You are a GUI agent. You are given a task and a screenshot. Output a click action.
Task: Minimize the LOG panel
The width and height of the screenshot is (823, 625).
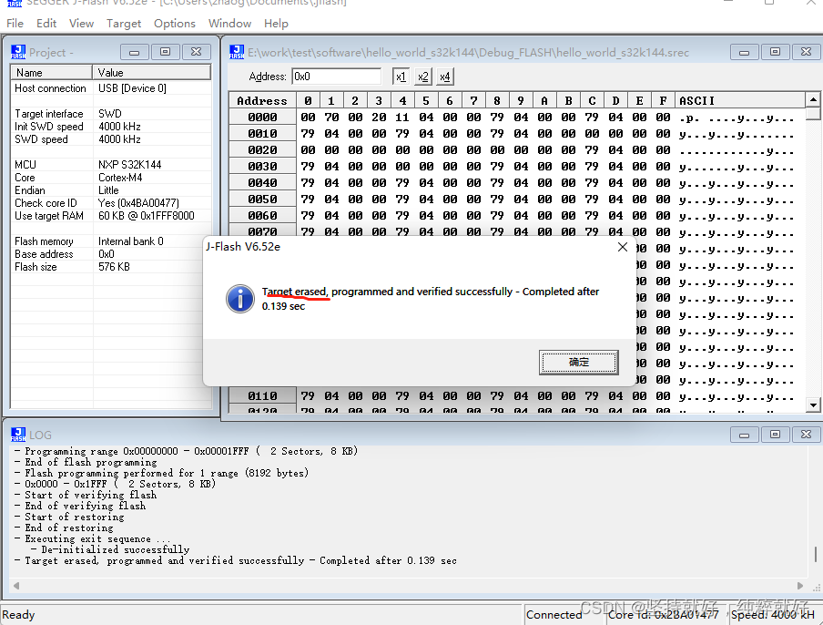pyautogui.click(x=745, y=435)
